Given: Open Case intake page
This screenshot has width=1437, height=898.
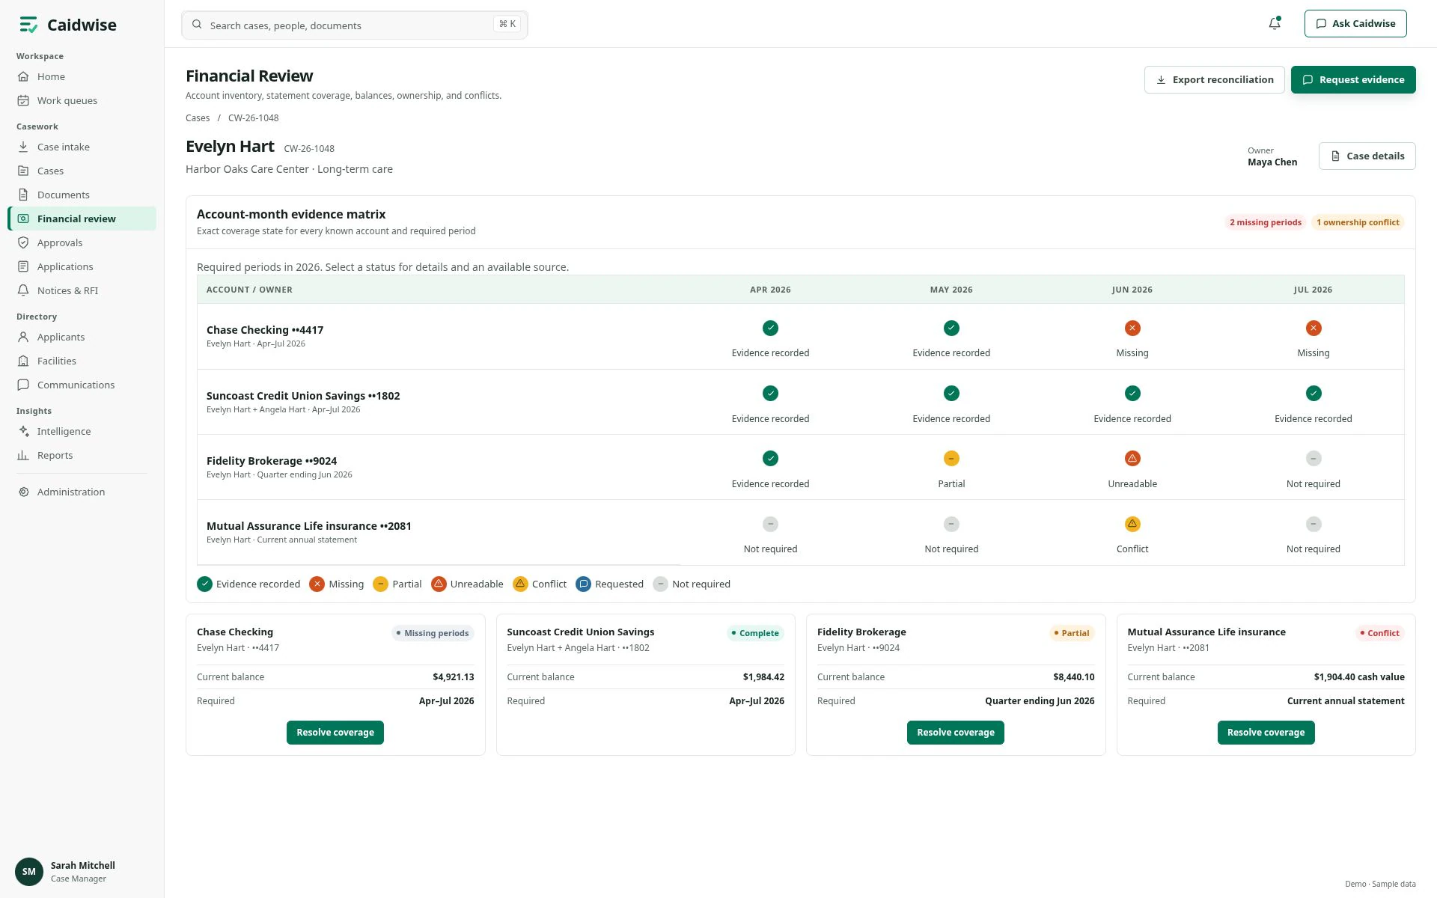Looking at the screenshot, I should tap(82, 147).
